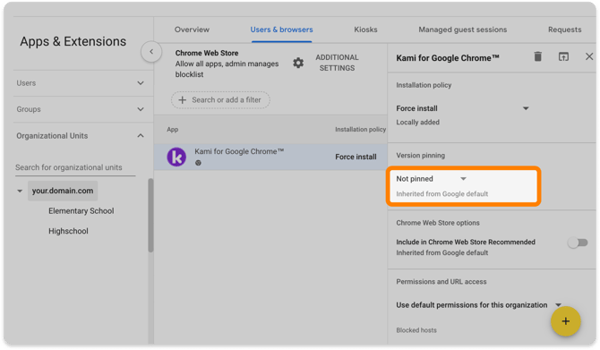Open Chrome Web Store settings gear
The height and width of the screenshot is (350, 600).
coord(298,63)
